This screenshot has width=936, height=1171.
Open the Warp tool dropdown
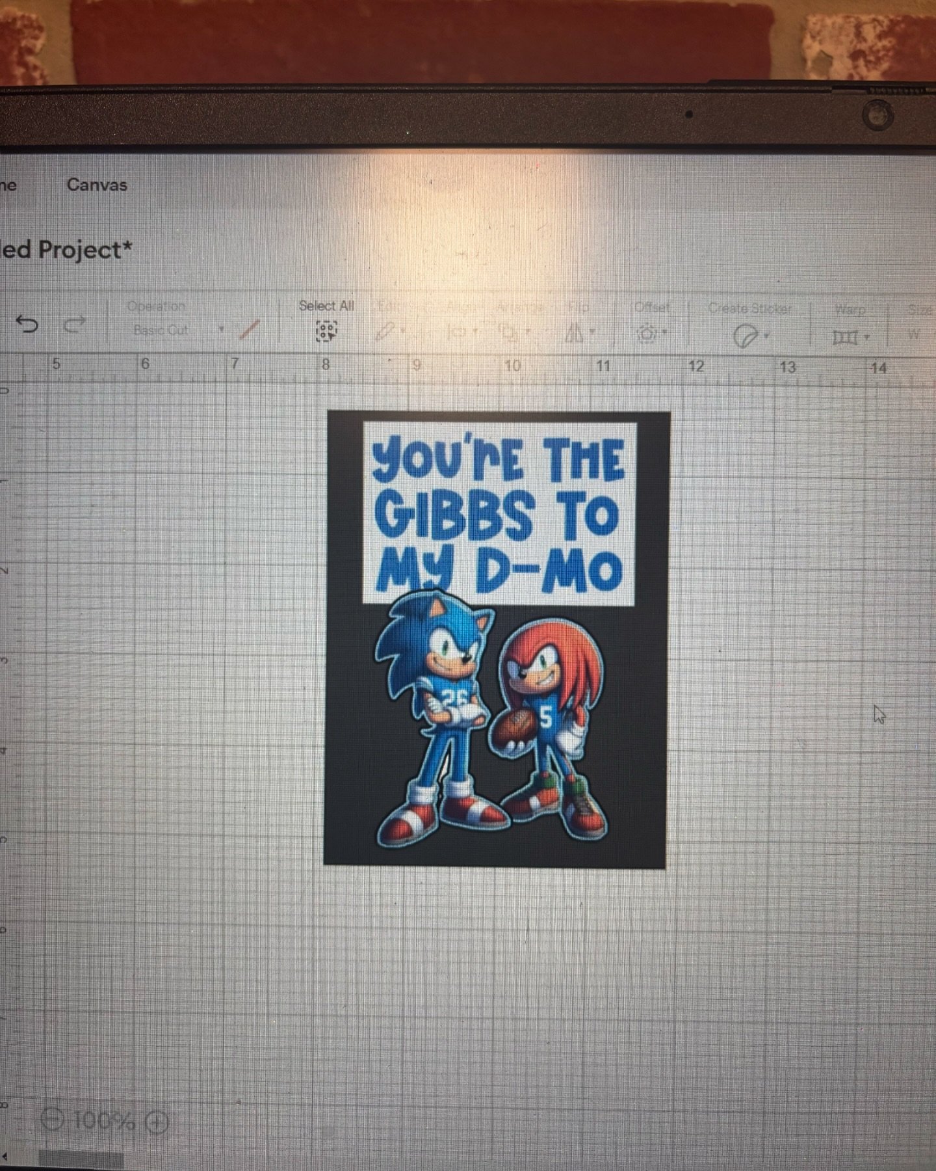pyautogui.click(x=851, y=337)
